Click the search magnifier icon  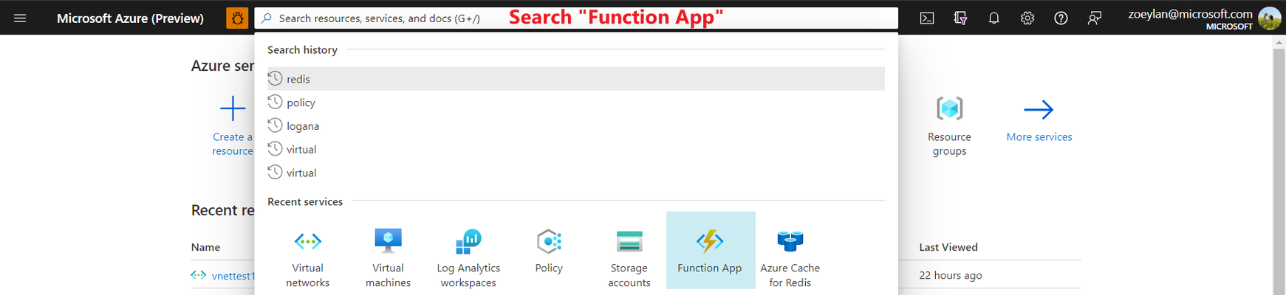coord(267,18)
